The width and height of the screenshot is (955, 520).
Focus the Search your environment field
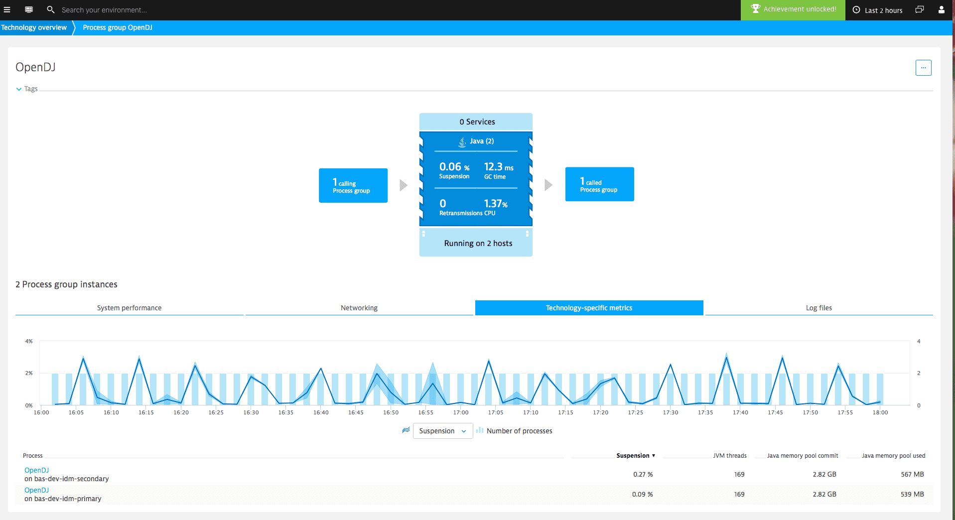[104, 10]
